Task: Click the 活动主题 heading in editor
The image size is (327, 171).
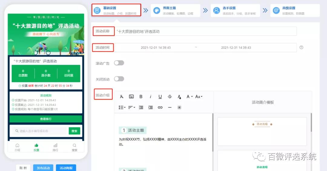Action: point(133,130)
